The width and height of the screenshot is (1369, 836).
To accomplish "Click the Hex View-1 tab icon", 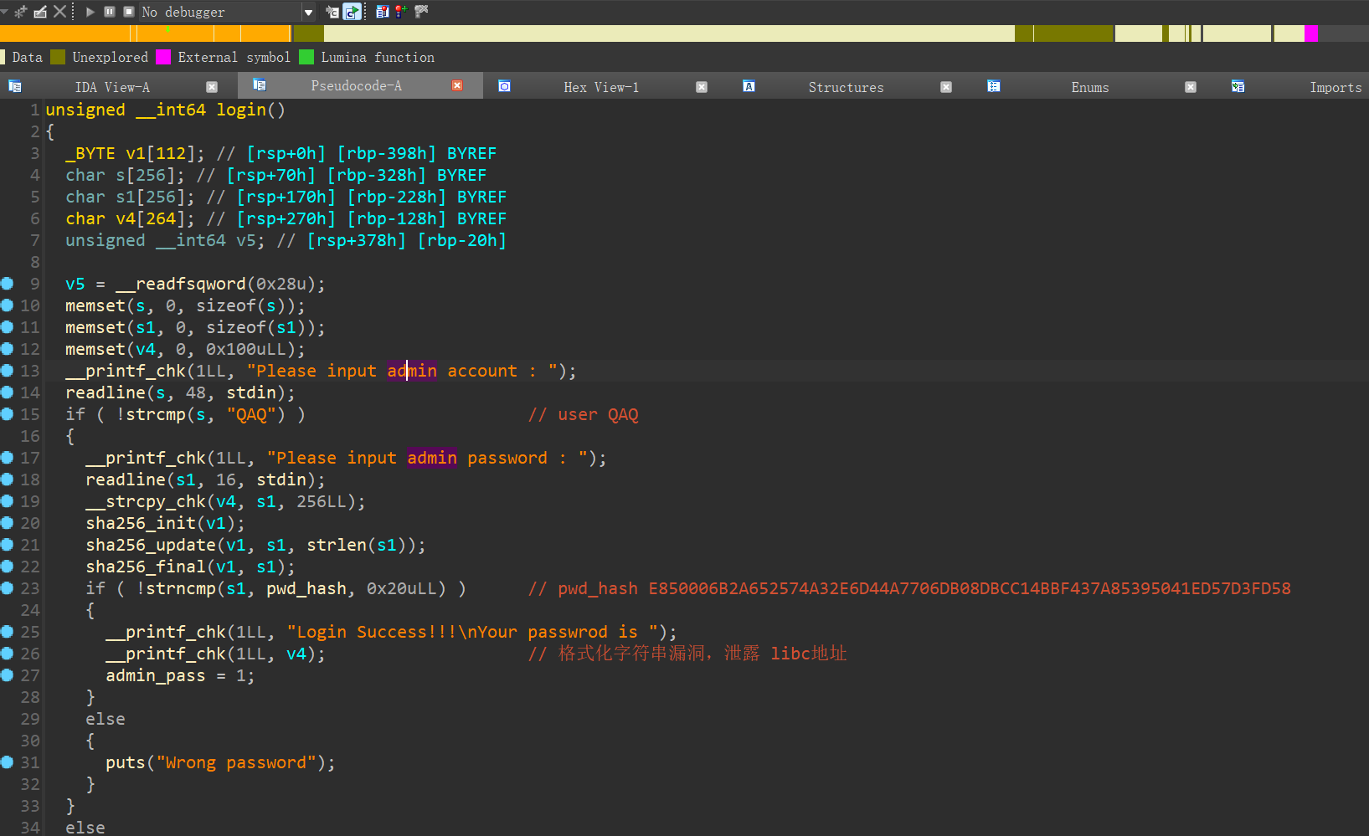I will [504, 86].
